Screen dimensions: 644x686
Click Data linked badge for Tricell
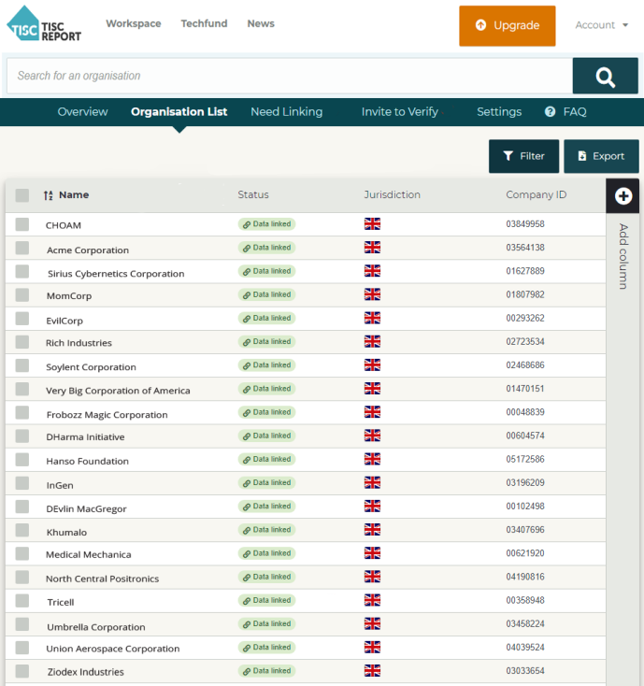266,600
